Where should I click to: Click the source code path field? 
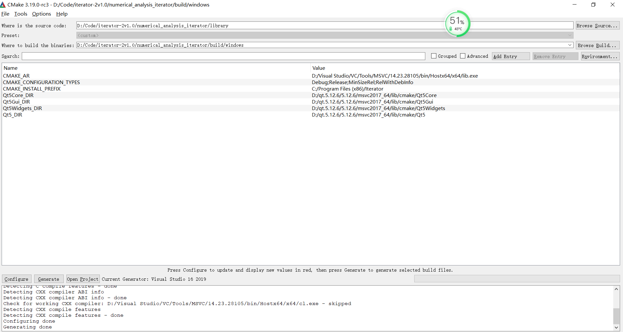click(x=325, y=25)
